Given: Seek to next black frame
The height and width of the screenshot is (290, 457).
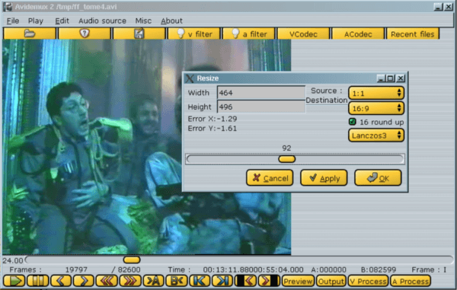Looking at the screenshot, I should (x=269, y=281).
